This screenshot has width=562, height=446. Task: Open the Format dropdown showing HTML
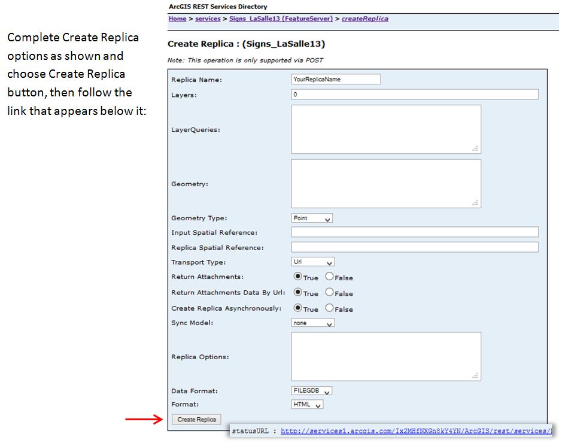[306, 404]
